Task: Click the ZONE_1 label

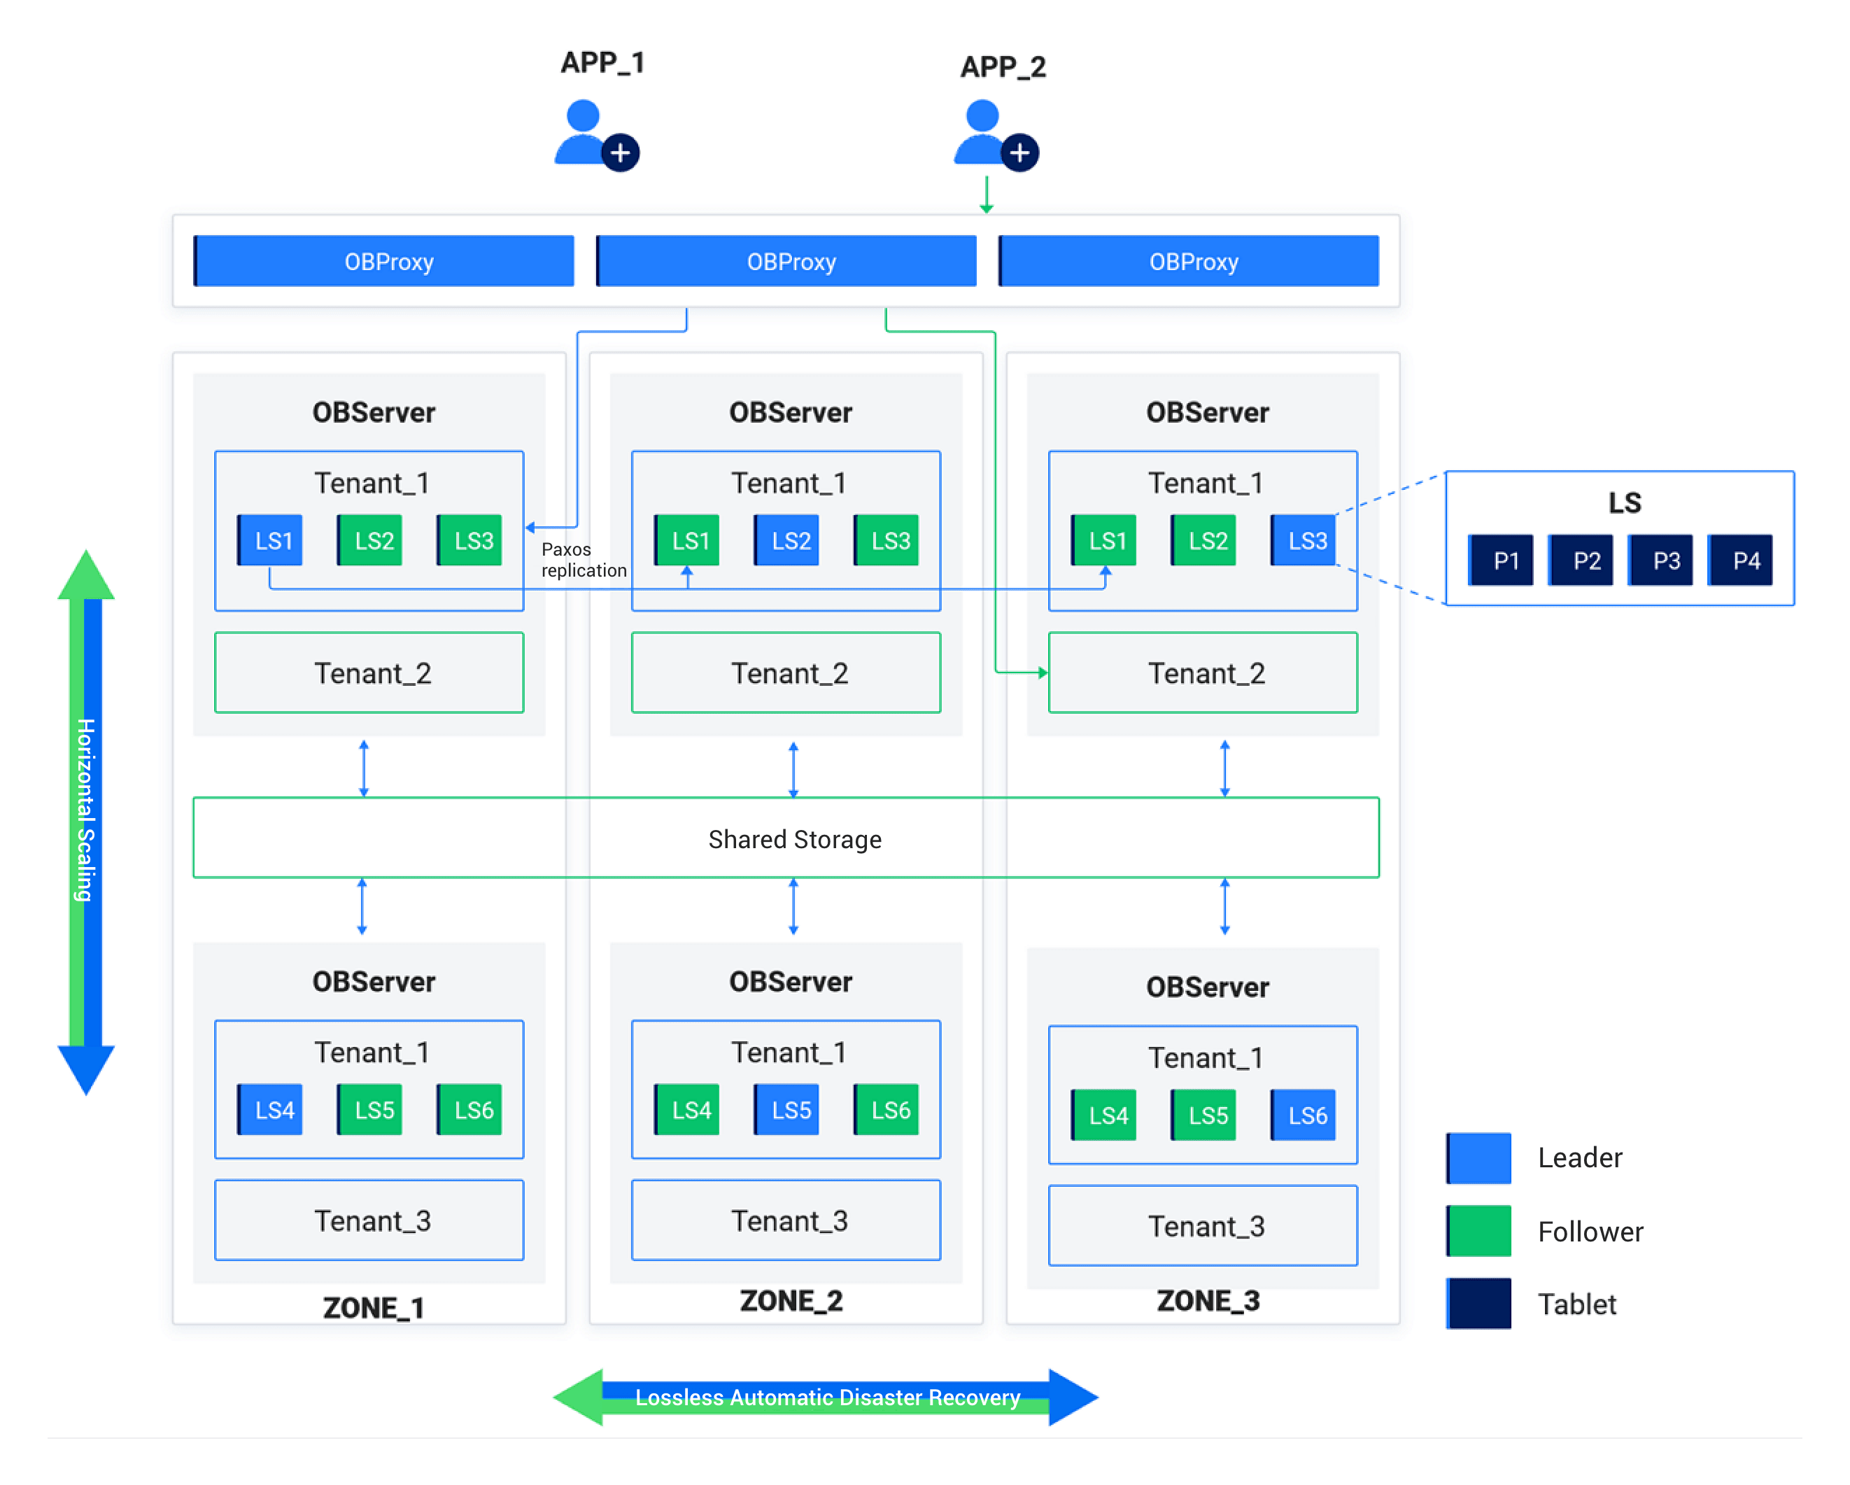Action: (x=373, y=1307)
